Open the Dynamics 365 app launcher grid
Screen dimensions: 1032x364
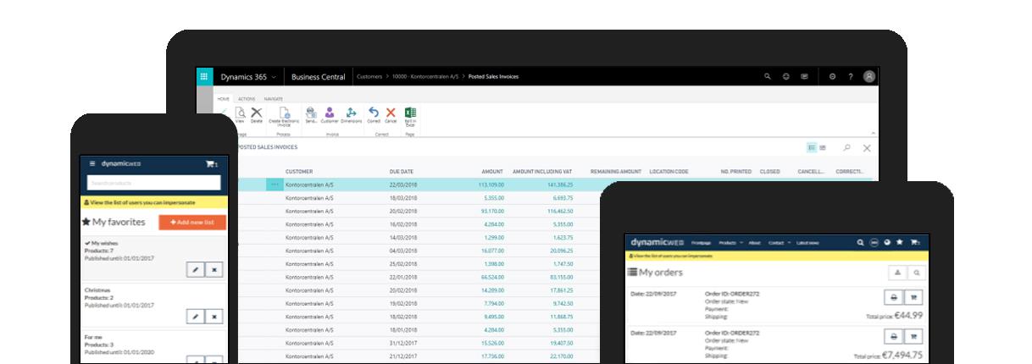point(204,76)
